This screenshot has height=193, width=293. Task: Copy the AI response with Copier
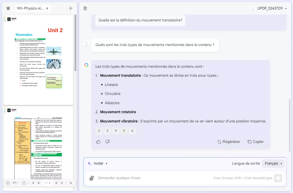point(255,141)
